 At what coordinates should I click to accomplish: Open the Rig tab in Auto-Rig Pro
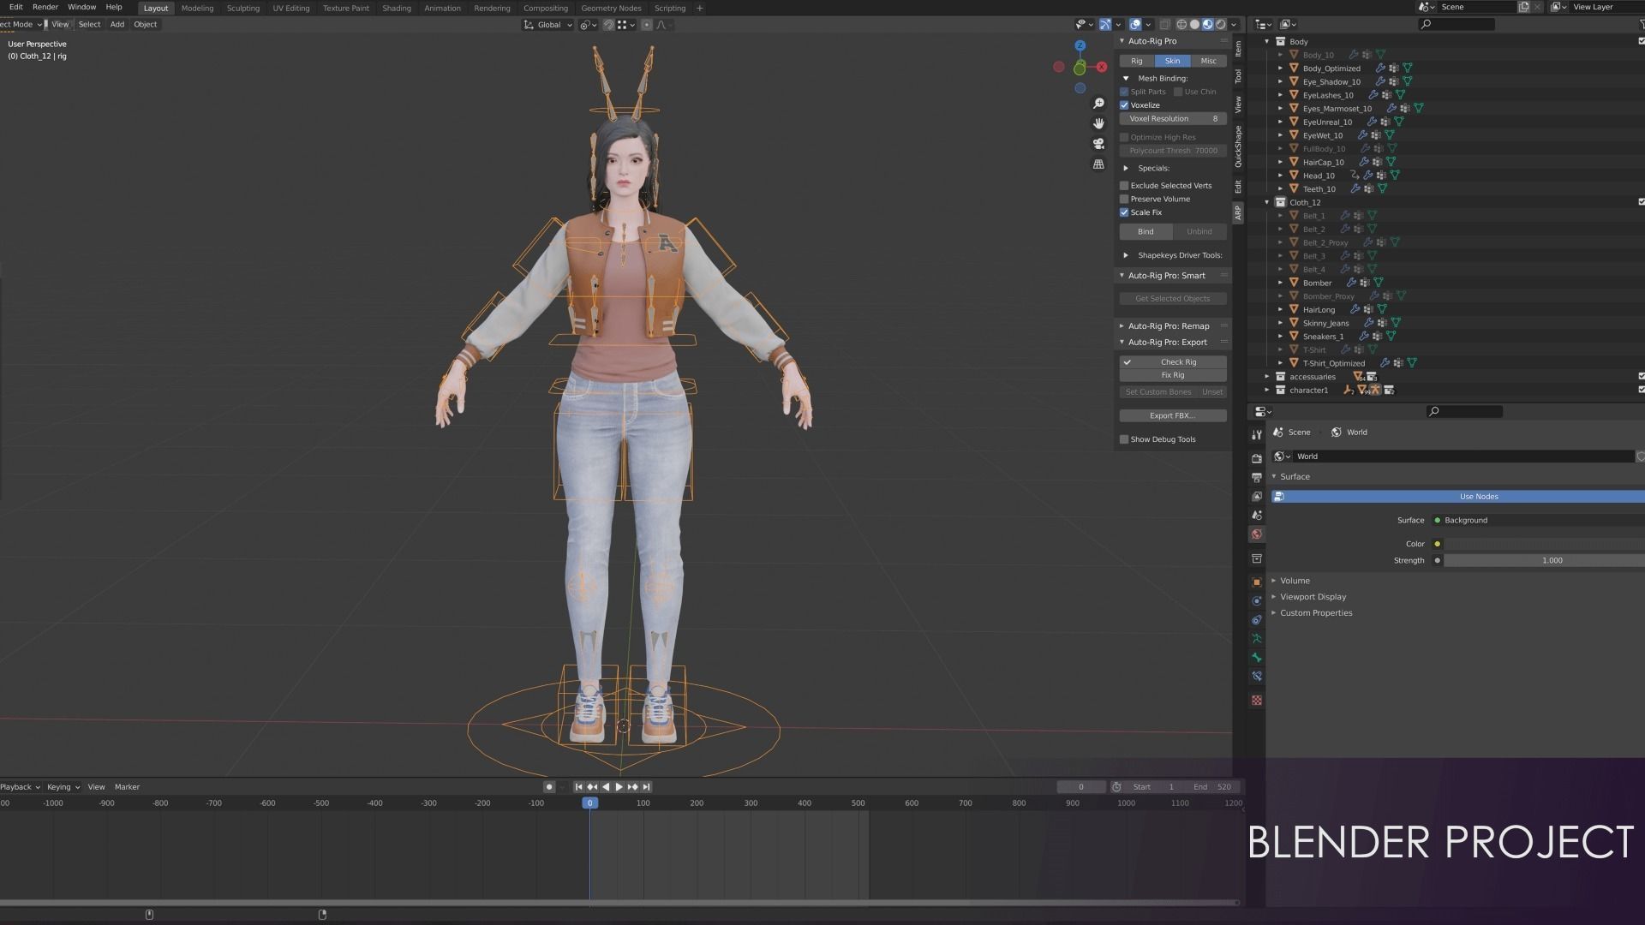[x=1136, y=61]
